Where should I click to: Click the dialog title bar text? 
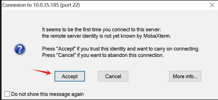[41, 5]
